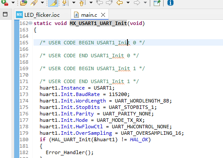223x158 pixels.
Task: Open the External Tools dropdown arrow
Action: coord(13,3)
